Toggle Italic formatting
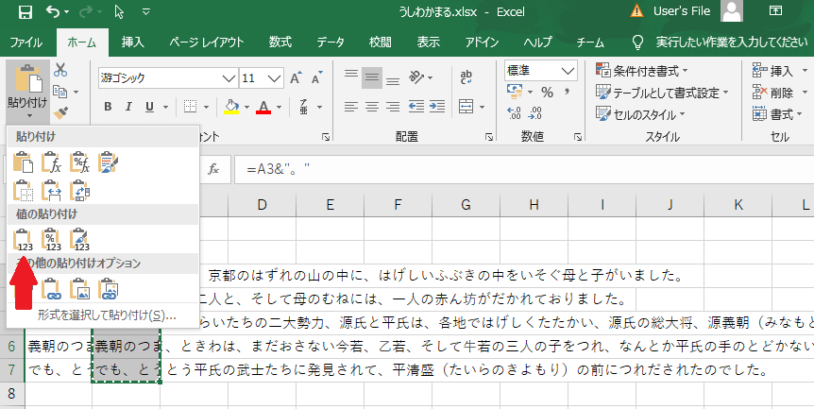This screenshot has width=814, height=409. point(129,106)
